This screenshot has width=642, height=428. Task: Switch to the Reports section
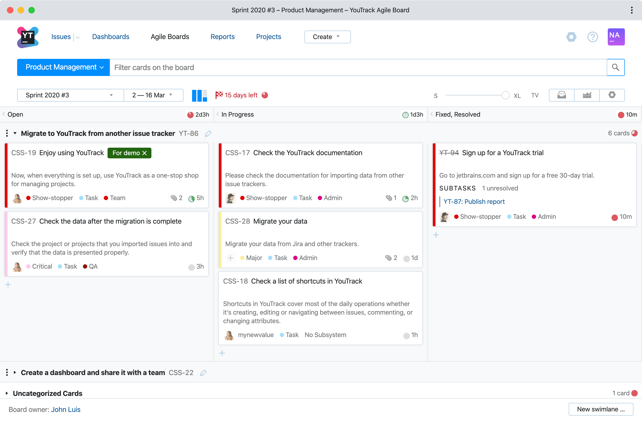pyautogui.click(x=223, y=37)
